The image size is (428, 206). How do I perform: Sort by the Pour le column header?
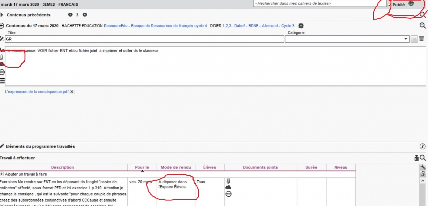click(x=142, y=167)
